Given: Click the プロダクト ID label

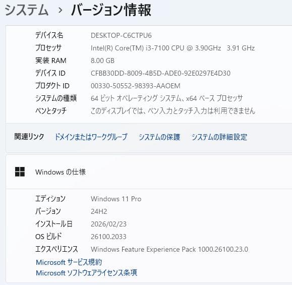Looking at the screenshot, I should pos(52,86).
